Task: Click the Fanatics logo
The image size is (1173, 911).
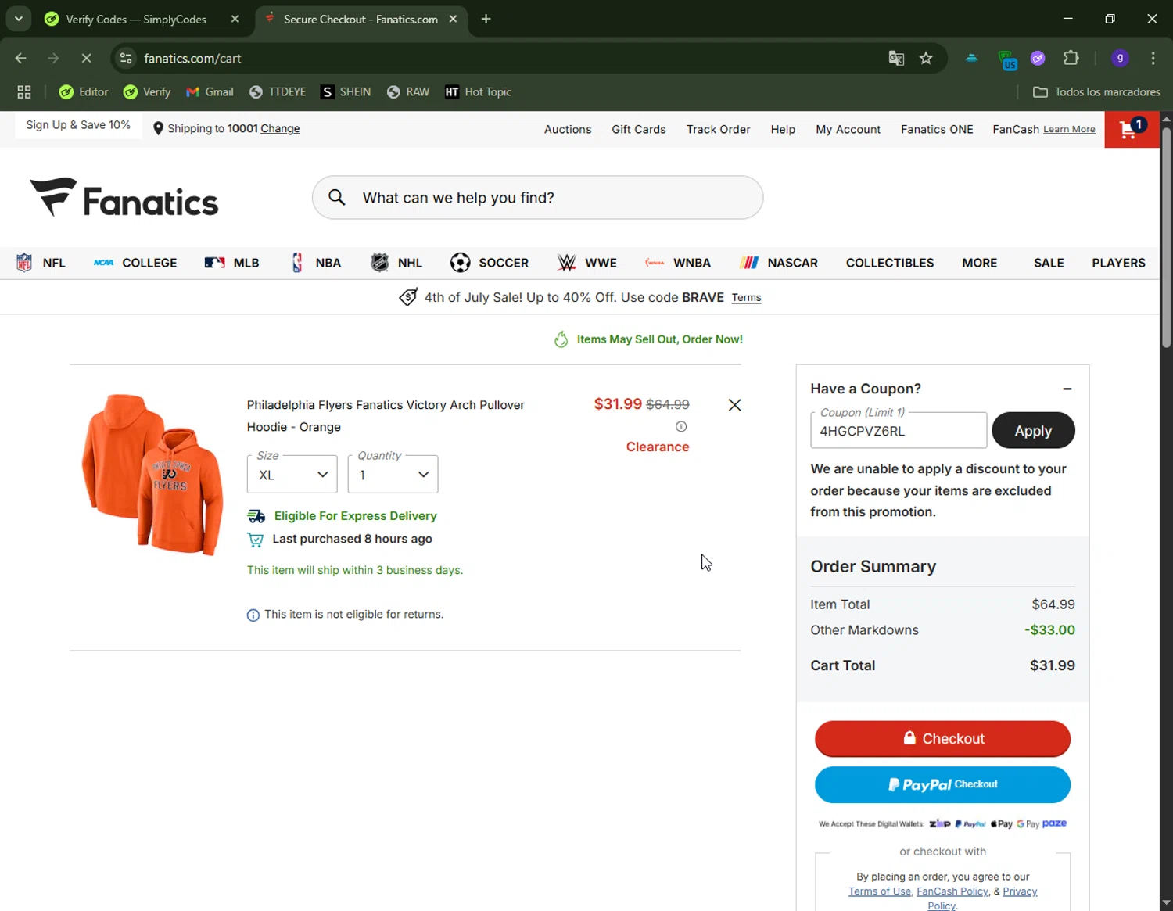Action: click(x=124, y=197)
